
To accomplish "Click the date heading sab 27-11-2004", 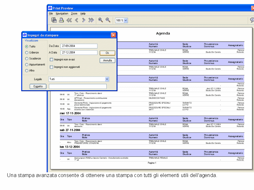I will pos(70,130).
